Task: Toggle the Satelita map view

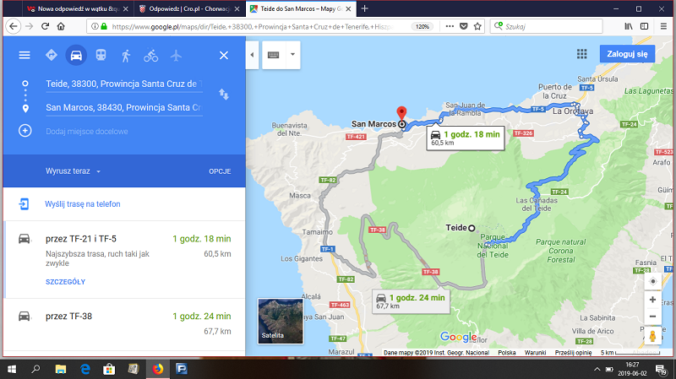Action: [x=279, y=320]
